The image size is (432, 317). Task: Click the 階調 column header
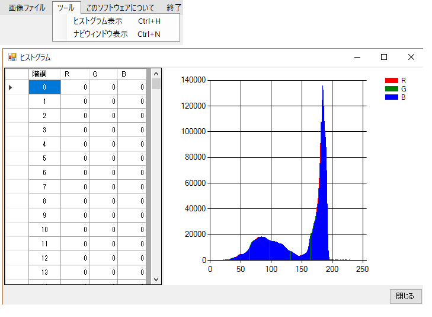[x=44, y=74]
